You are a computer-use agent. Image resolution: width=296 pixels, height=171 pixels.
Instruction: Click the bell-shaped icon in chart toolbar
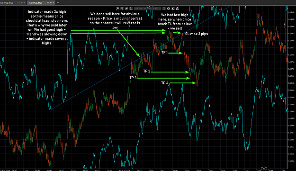[x=173, y=9]
